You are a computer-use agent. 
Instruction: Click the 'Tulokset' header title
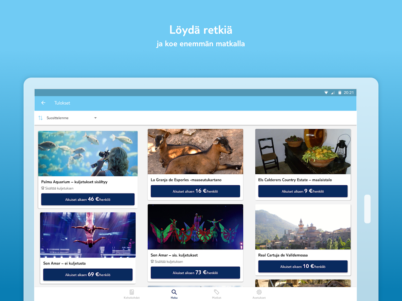[62, 103]
